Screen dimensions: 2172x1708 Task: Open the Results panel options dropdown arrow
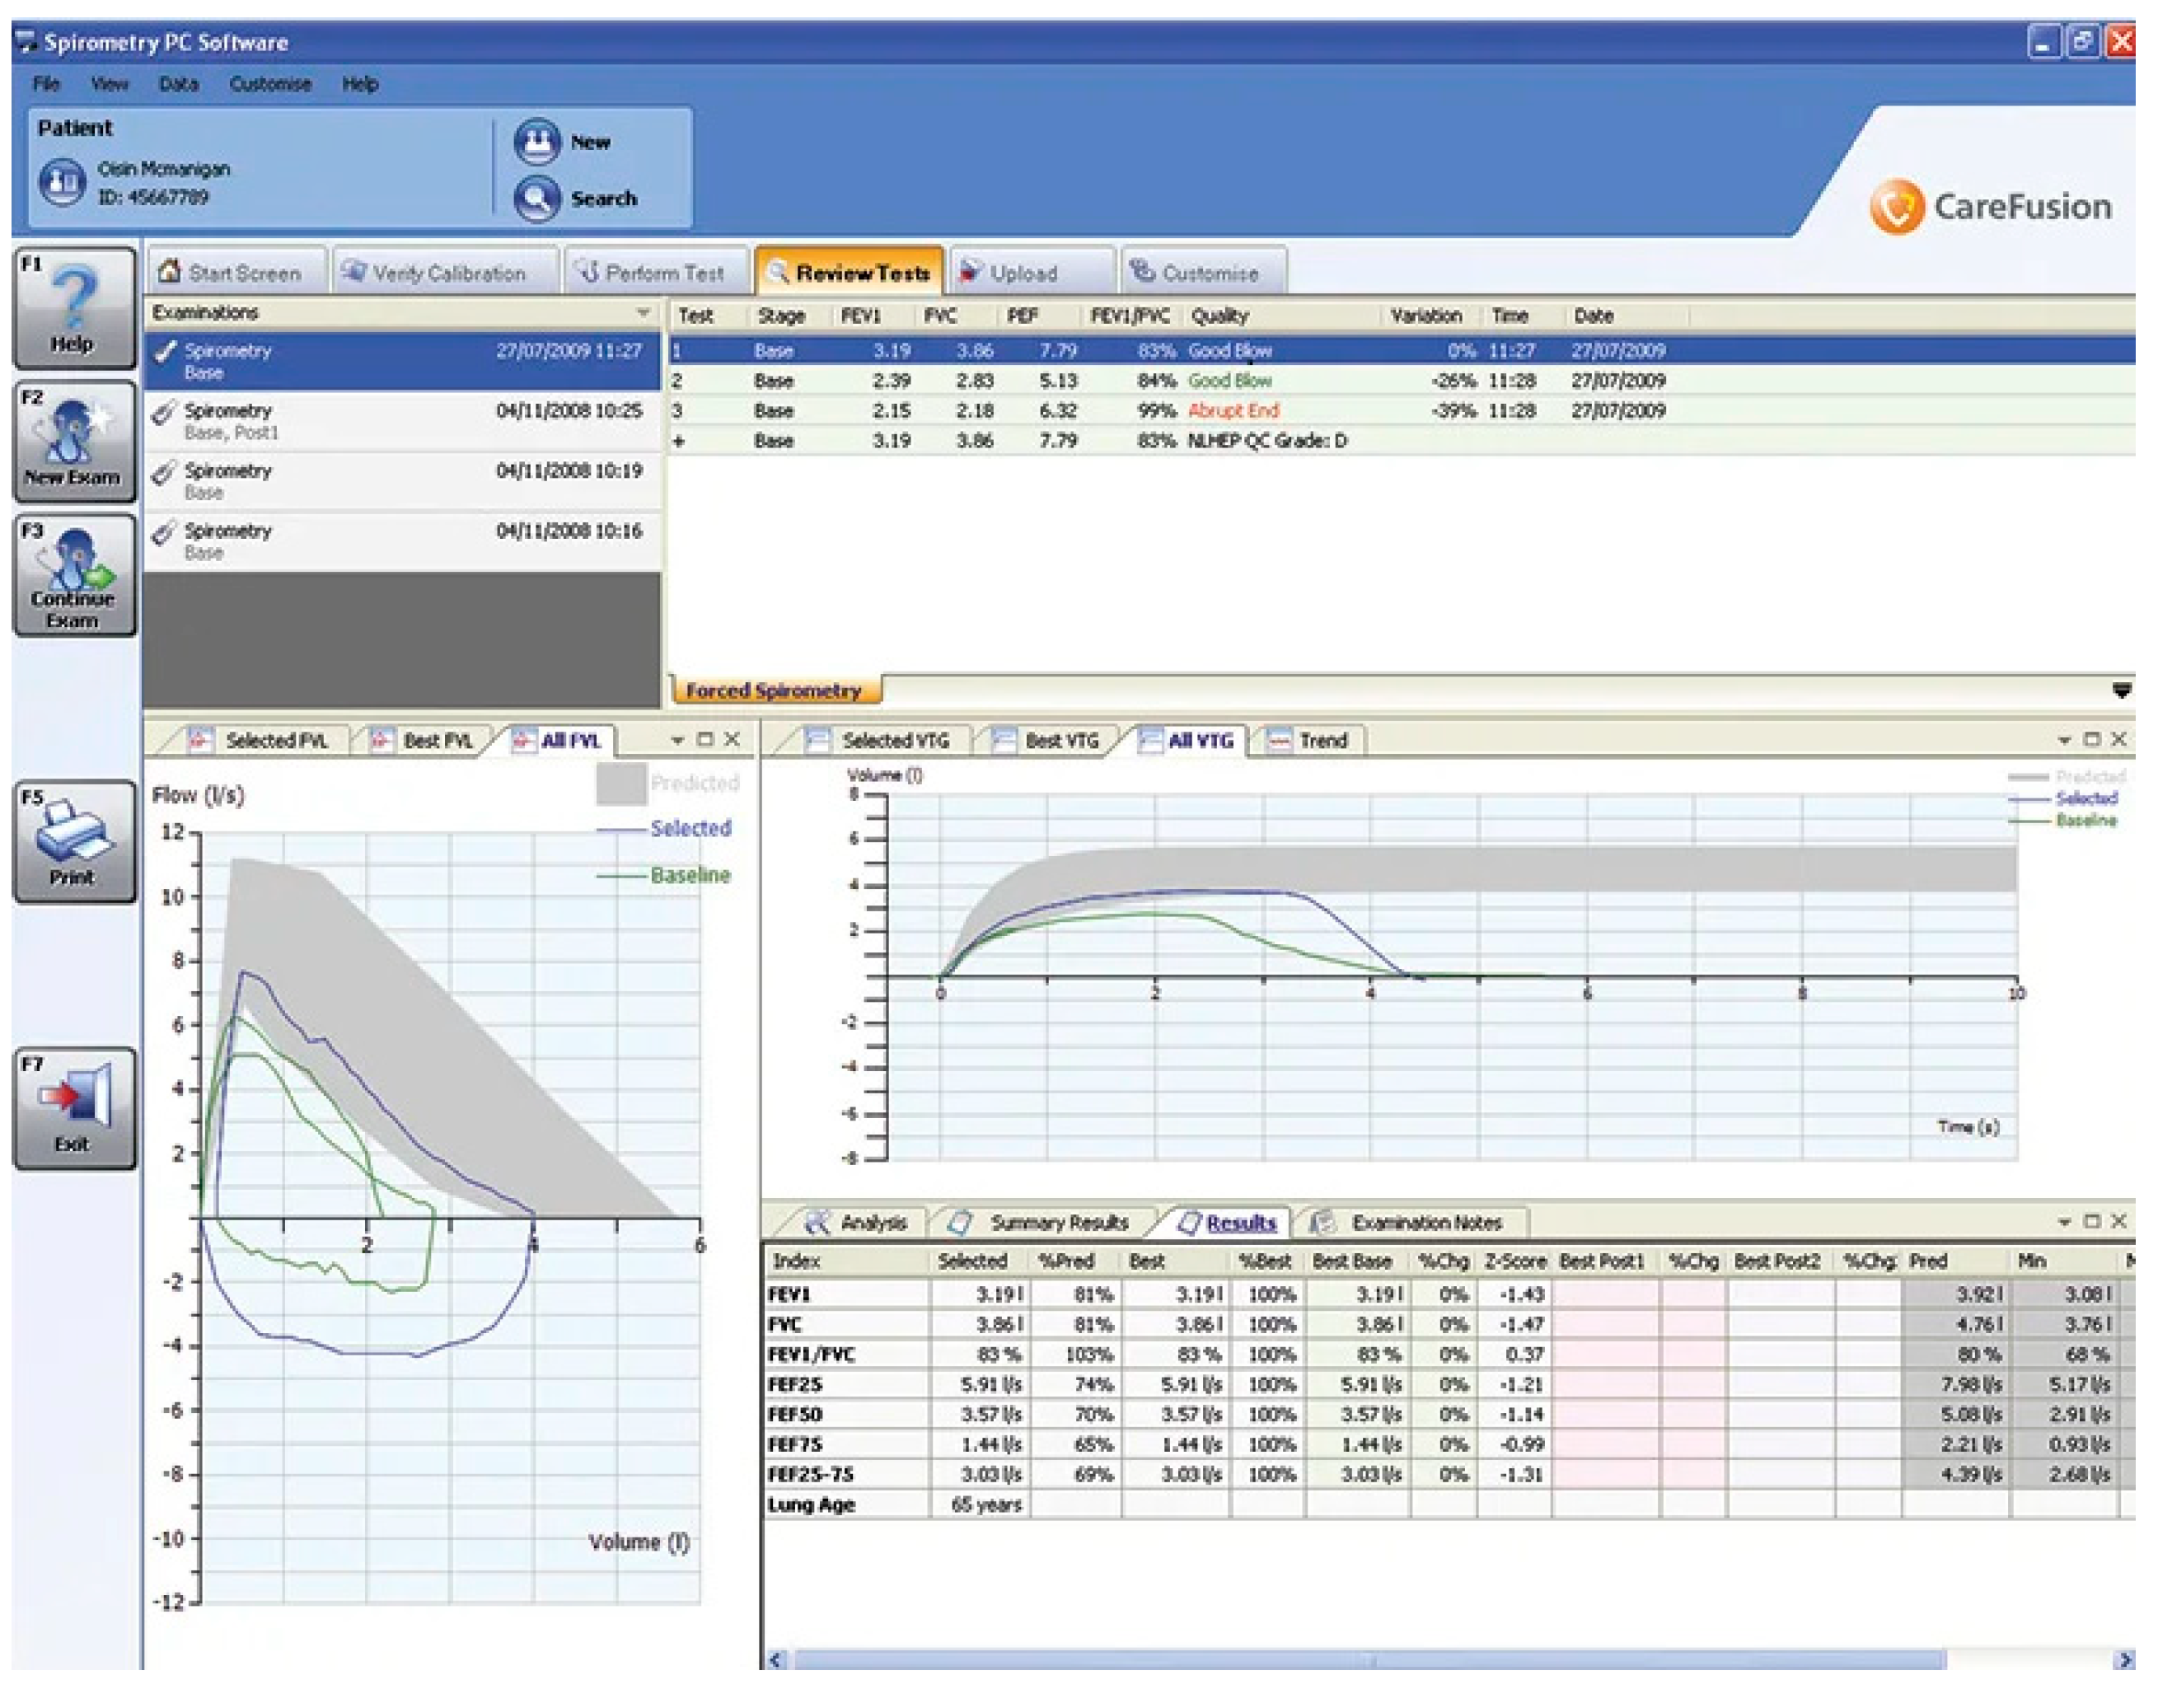click(2064, 1222)
